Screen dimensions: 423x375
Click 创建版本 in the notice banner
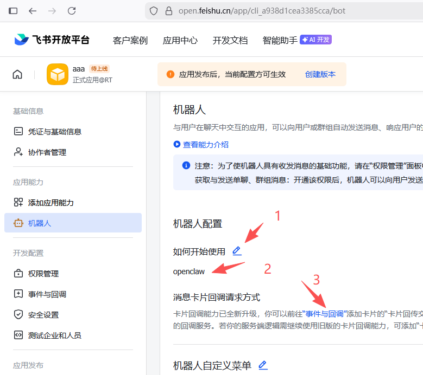click(320, 74)
